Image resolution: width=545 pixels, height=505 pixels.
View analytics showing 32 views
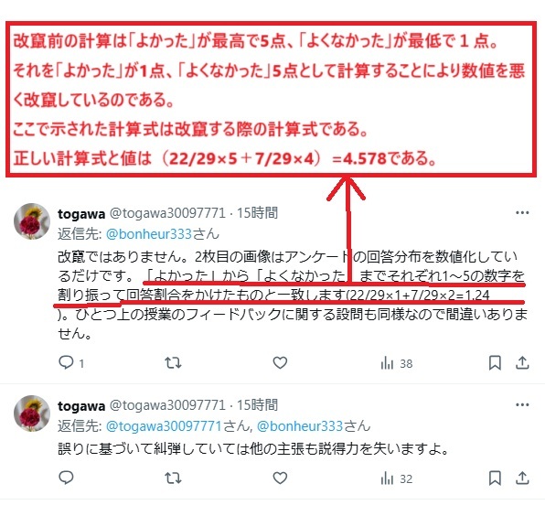[x=397, y=478]
